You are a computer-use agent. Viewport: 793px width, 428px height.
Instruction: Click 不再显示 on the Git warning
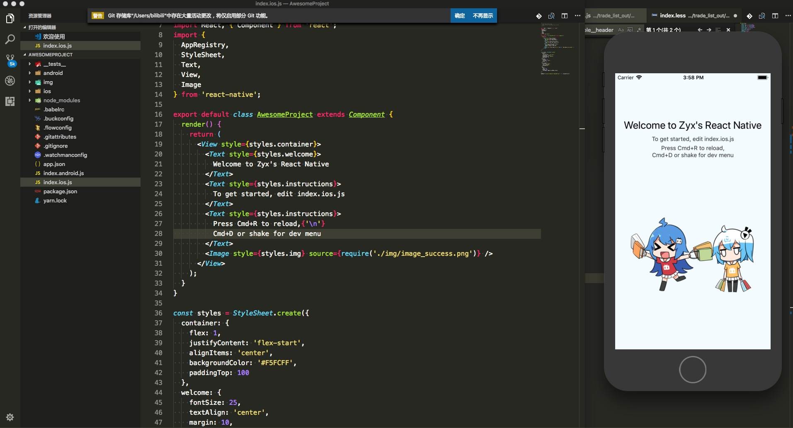click(483, 16)
